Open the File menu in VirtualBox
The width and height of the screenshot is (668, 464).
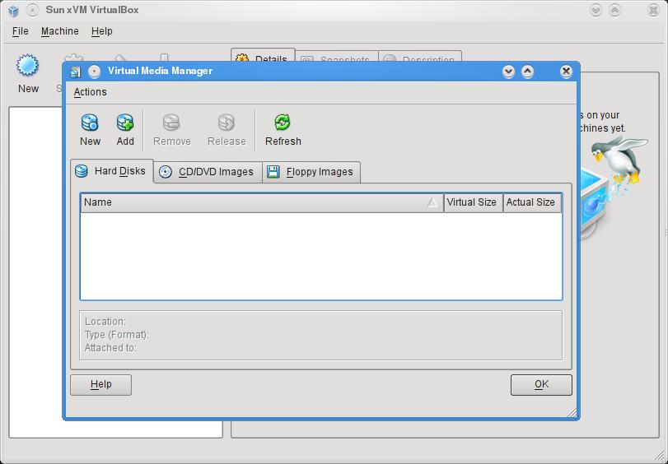pos(20,31)
